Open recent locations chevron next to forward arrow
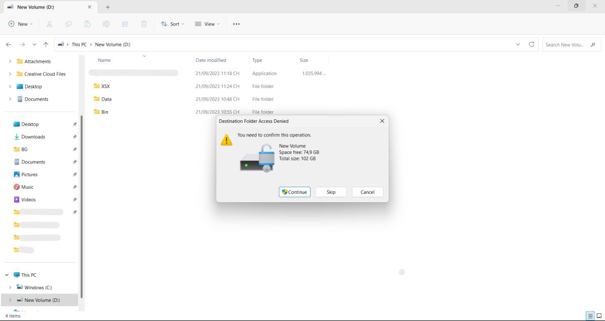605x321 pixels. click(34, 44)
